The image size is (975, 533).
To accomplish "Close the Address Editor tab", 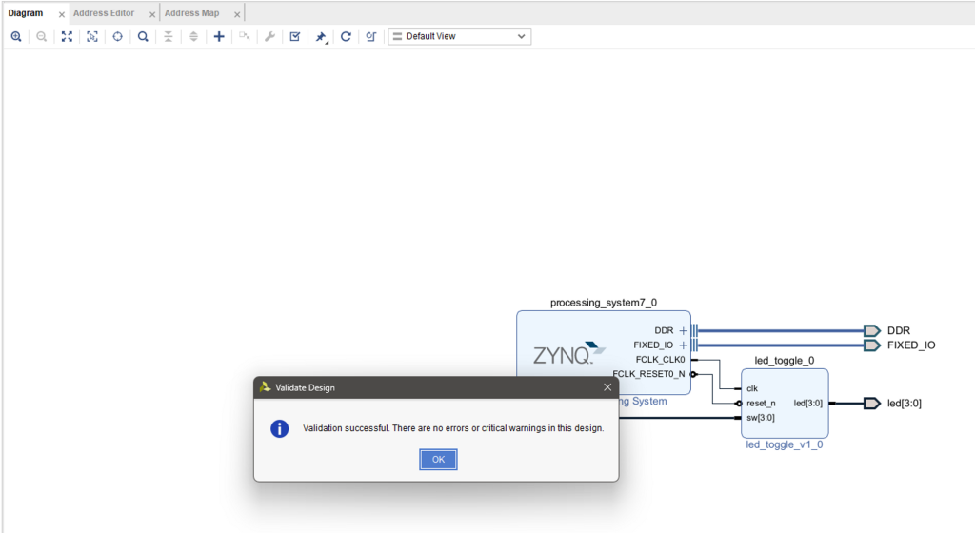I will click(152, 14).
